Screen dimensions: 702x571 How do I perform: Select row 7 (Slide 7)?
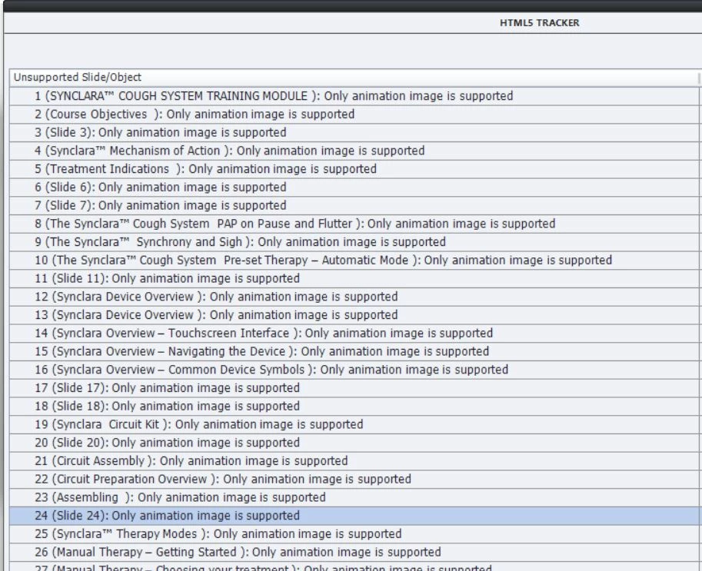pos(354,206)
